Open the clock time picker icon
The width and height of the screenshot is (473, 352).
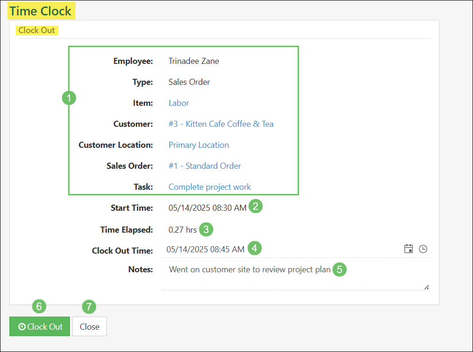click(423, 249)
